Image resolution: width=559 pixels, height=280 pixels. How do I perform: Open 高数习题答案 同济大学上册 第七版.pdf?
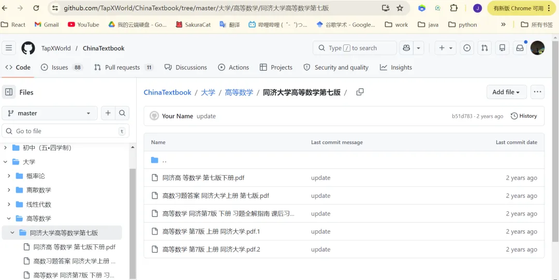(216, 196)
